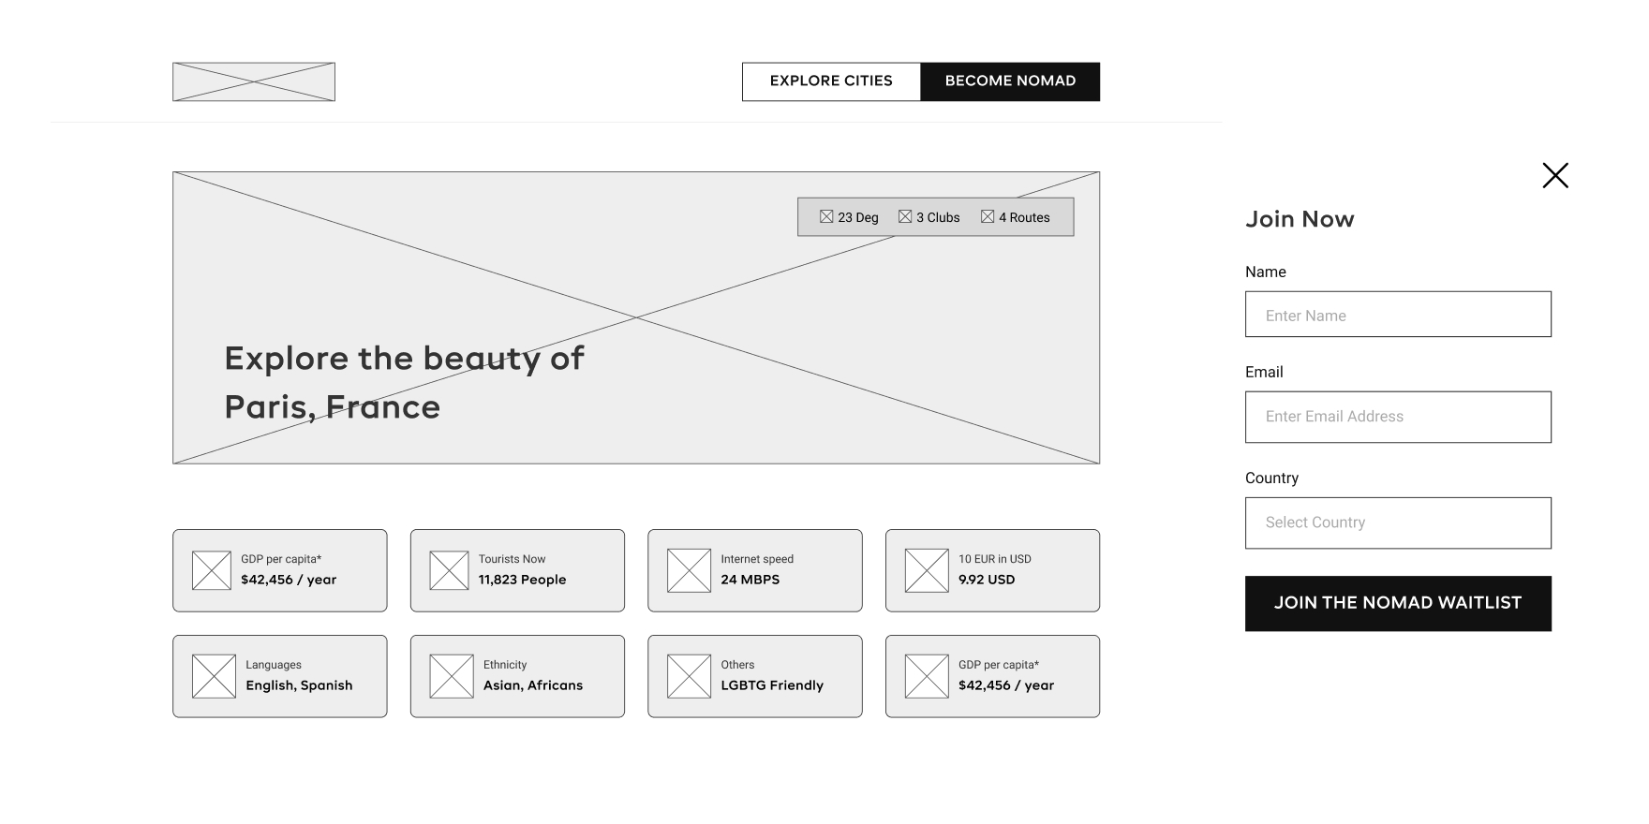
Task: Click the 3 Clubs icon
Action: (x=905, y=216)
